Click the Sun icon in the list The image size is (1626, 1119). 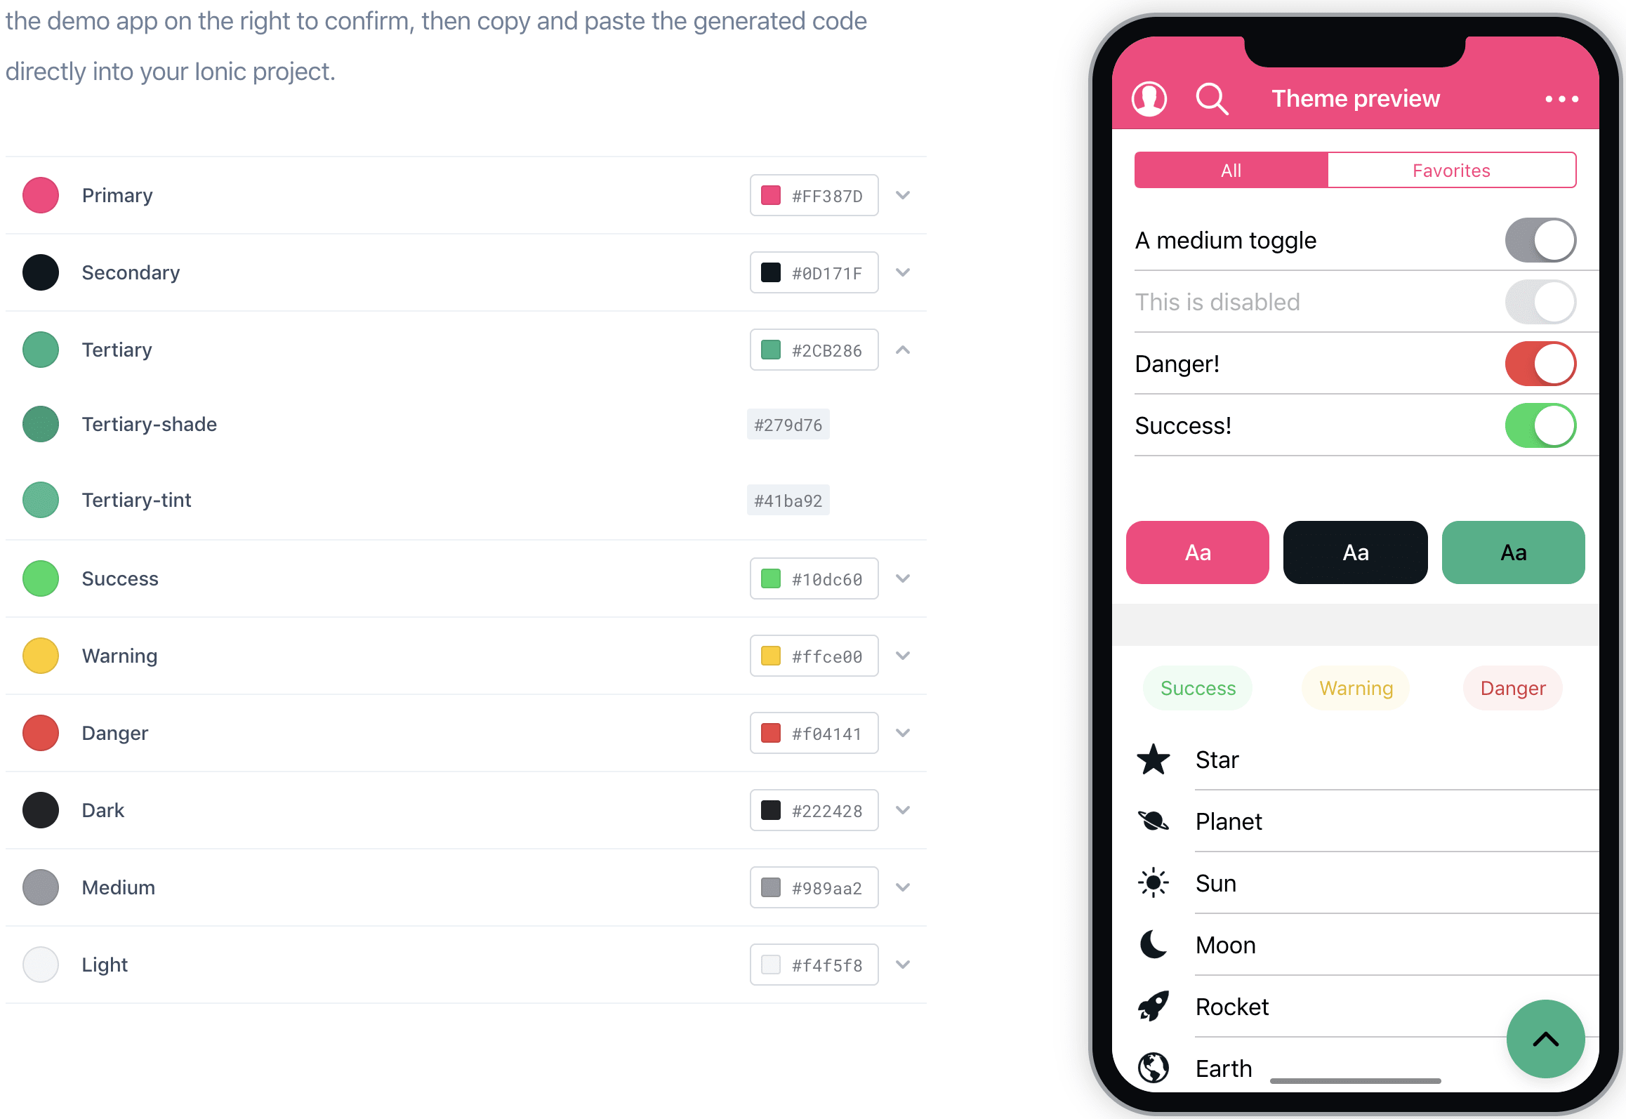[1154, 882]
